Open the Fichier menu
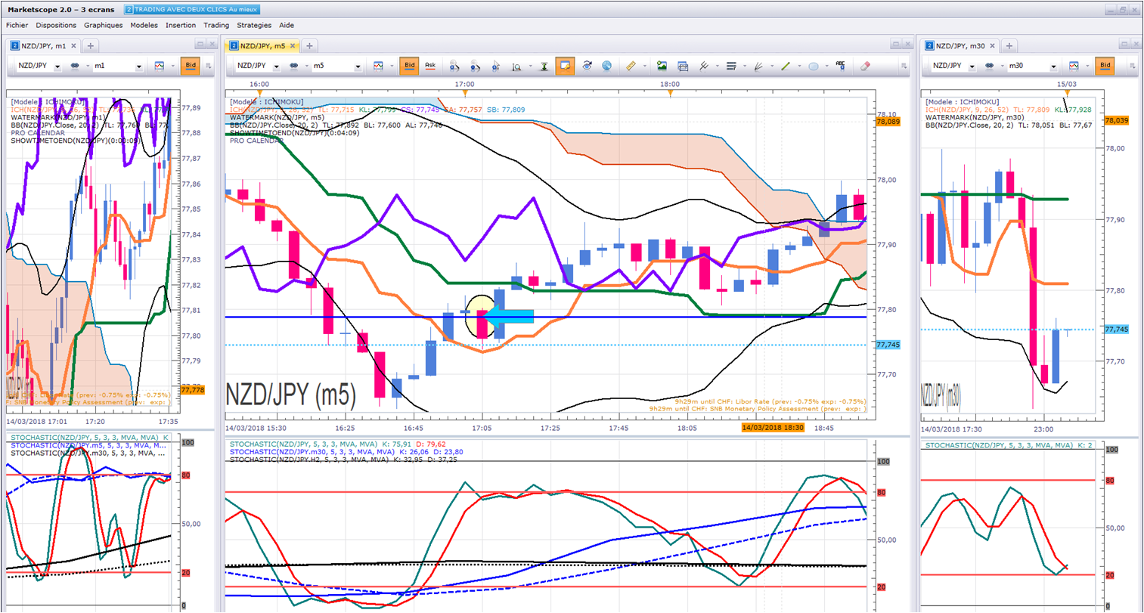Image resolution: width=1144 pixels, height=613 pixels. click(17, 25)
